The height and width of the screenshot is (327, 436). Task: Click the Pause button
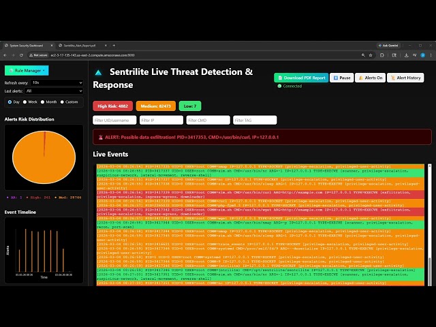342,78
